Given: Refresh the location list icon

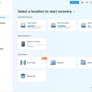Looking at the screenshot, I should coord(74,11).
